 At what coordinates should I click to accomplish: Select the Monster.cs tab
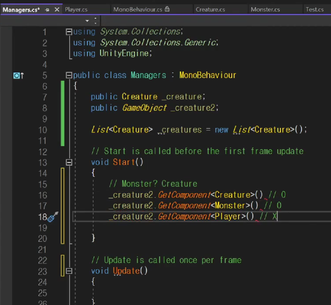pyautogui.click(x=265, y=10)
